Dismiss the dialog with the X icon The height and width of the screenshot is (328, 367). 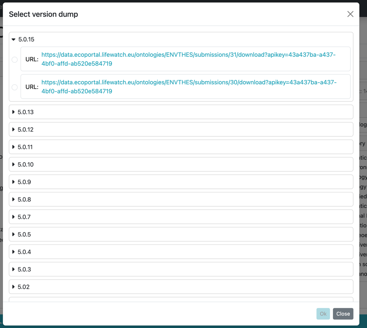click(350, 14)
